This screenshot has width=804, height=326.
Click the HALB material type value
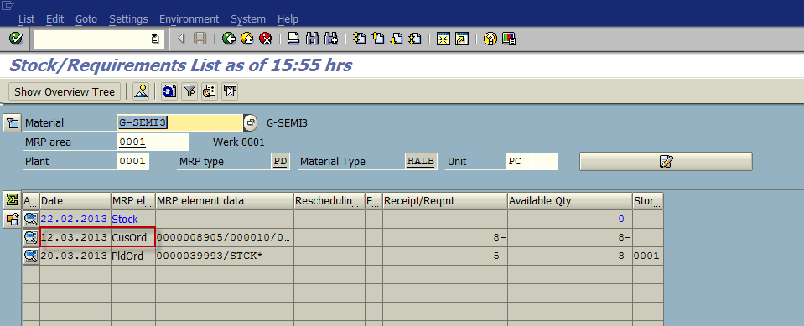[421, 162]
